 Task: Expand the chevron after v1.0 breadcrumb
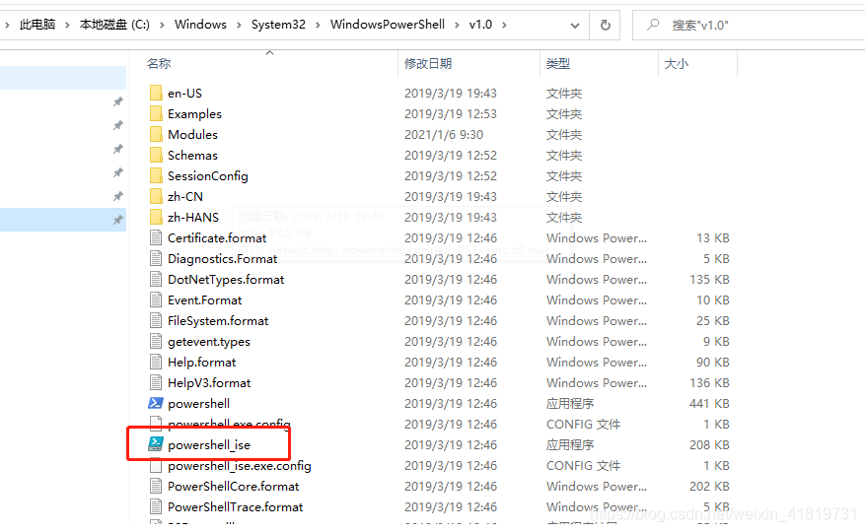pyautogui.click(x=504, y=25)
